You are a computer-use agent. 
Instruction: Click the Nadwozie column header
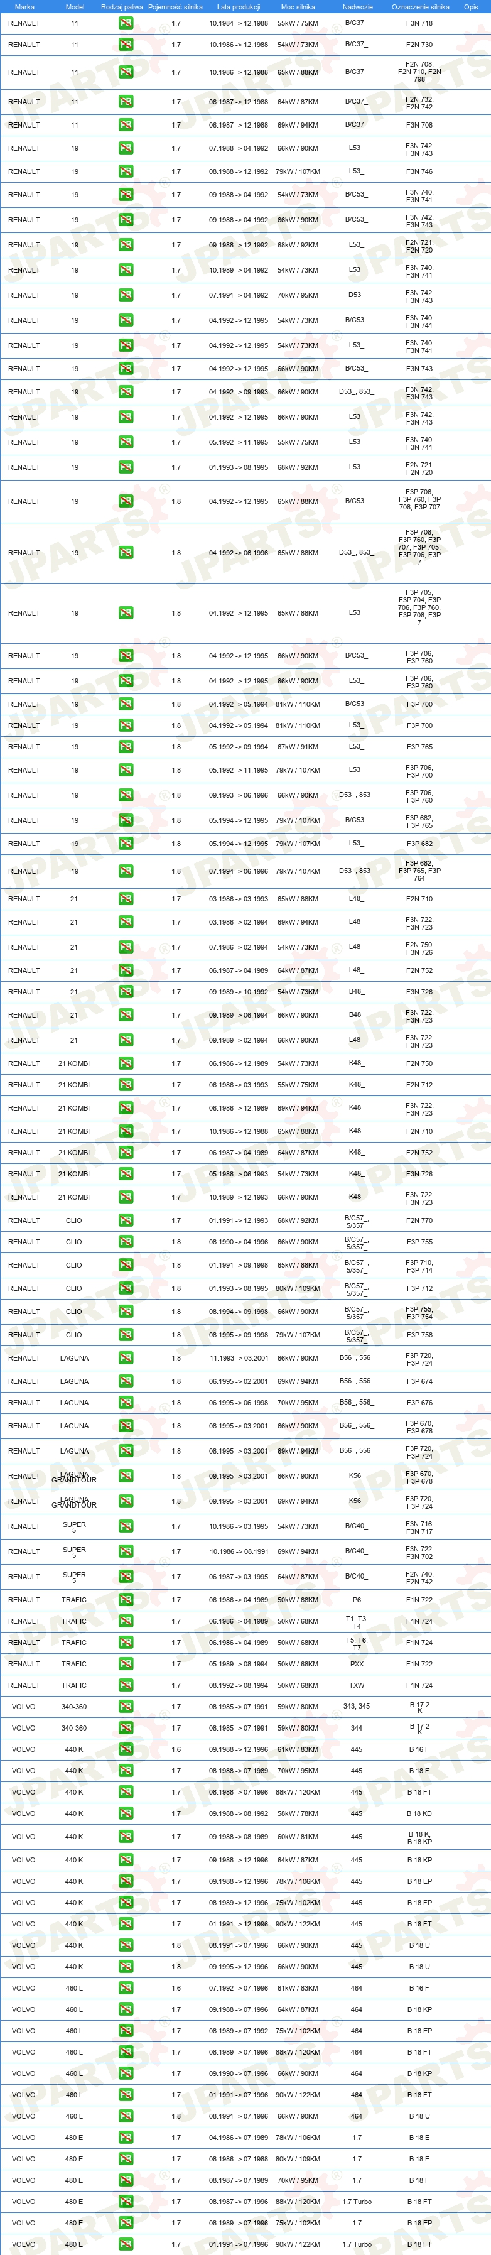357,6
